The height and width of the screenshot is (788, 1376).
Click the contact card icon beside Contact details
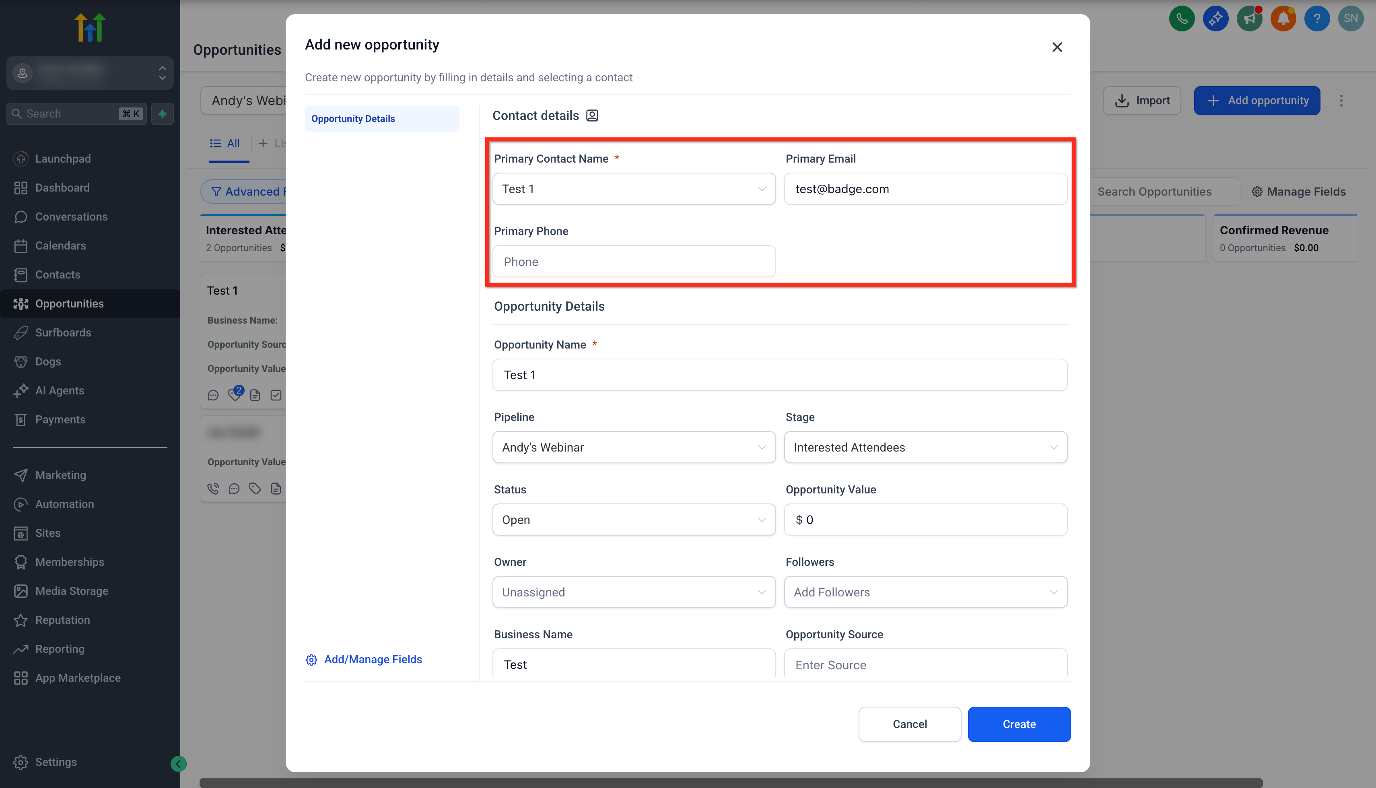(x=592, y=115)
